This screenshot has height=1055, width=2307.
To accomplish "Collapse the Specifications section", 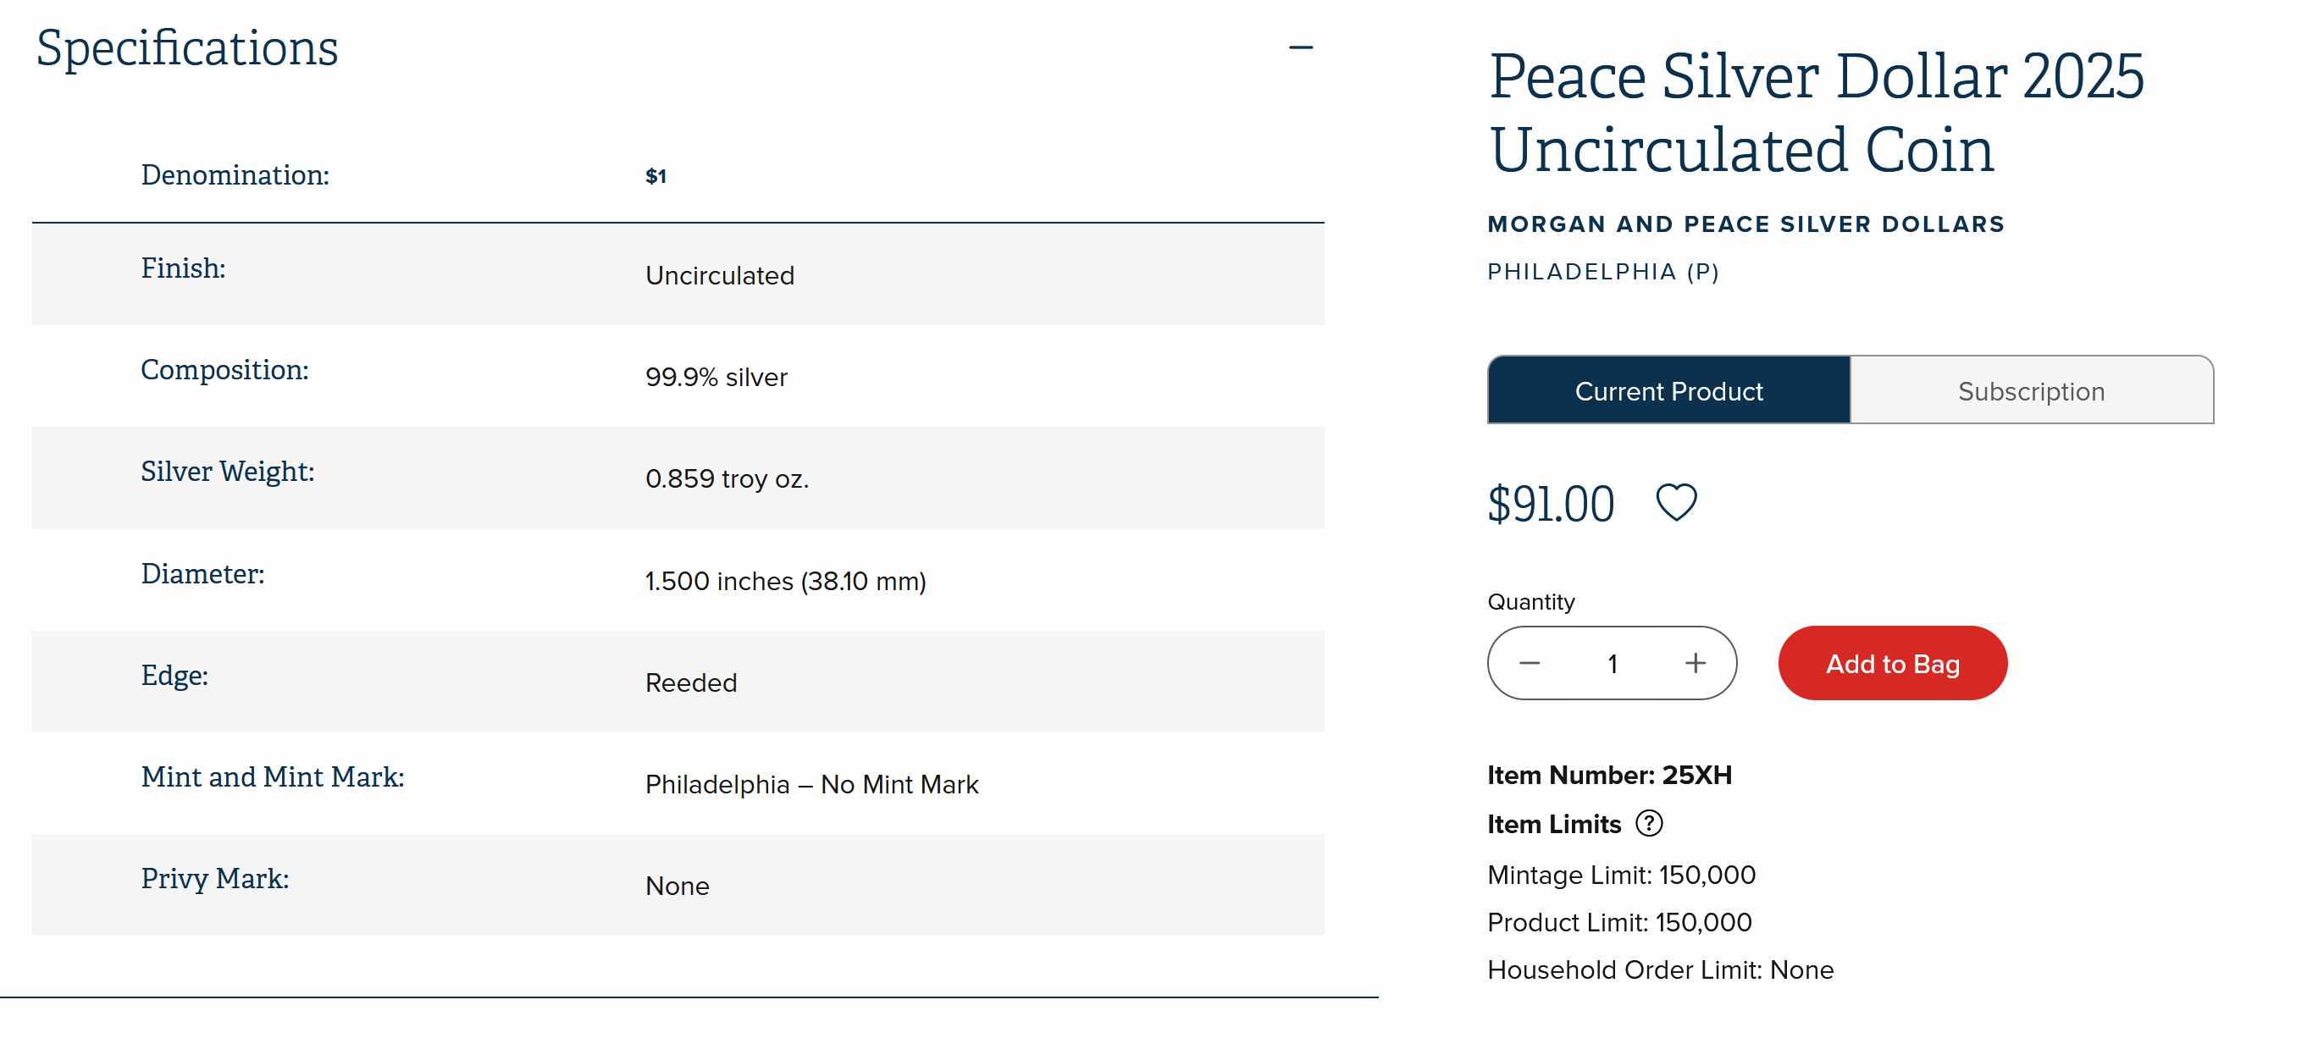I will coord(1300,47).
